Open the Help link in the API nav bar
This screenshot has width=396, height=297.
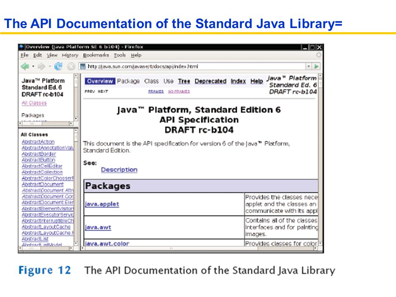tap(257, 81)
